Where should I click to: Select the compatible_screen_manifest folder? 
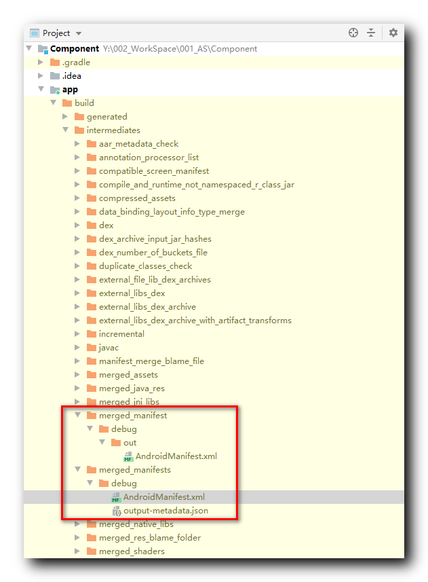(x=154, y=170)
